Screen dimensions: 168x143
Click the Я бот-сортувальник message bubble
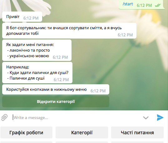click(x=69, y=30)
